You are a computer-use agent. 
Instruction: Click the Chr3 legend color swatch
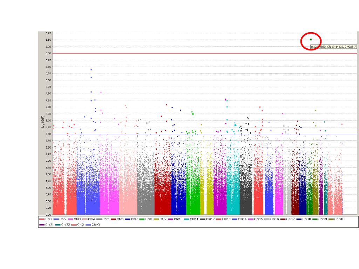pos(70,219)
